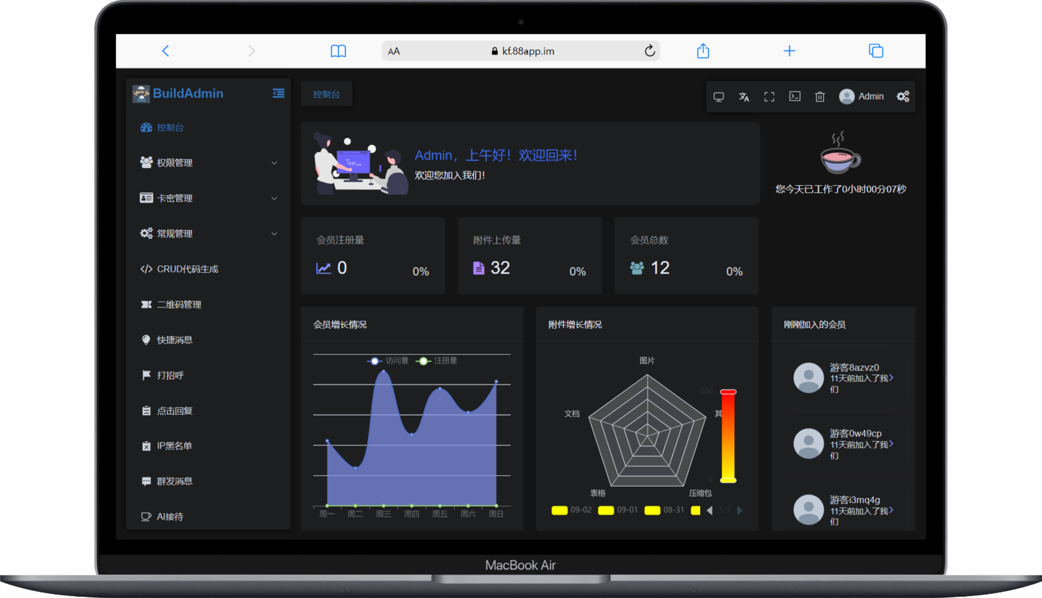The height and width of the screenshot is (598, 1042).
Task: Open the terminal icon in header
Action: (x=795, y=96)
